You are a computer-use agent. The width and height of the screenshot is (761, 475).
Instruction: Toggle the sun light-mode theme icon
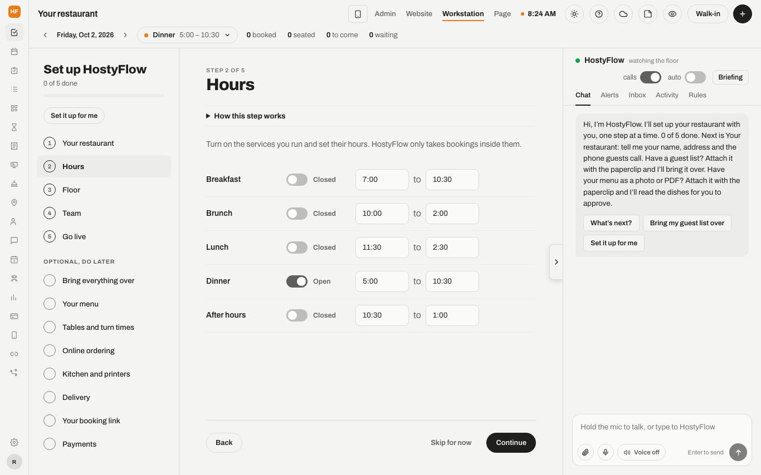click(x=574, y=14)
